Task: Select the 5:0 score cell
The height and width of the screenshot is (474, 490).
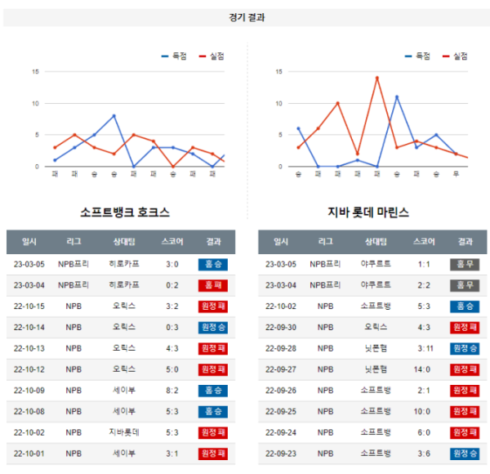Action: point(172,369)
